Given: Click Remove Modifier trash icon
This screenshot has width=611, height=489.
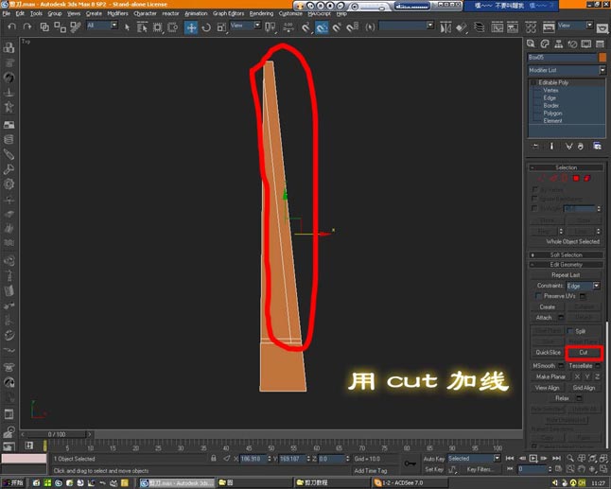Looking at the screenshot, I should pos(581,146).
